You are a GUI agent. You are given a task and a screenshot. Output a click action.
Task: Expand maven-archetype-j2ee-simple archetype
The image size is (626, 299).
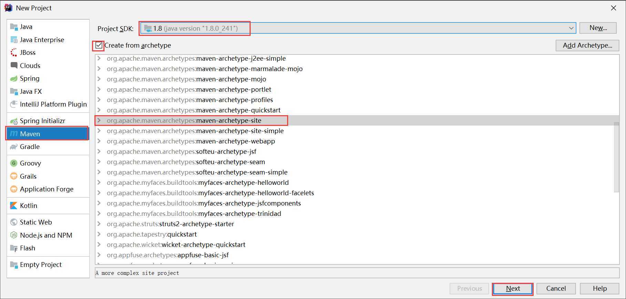click(x=99, y=58)
